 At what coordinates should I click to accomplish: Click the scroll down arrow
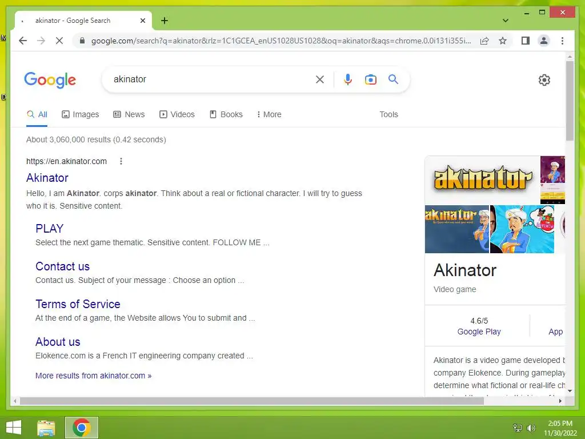(x=570, y=391)
